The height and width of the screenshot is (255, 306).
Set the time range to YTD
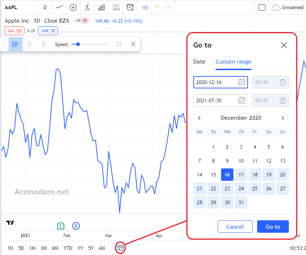click(68, 248)
